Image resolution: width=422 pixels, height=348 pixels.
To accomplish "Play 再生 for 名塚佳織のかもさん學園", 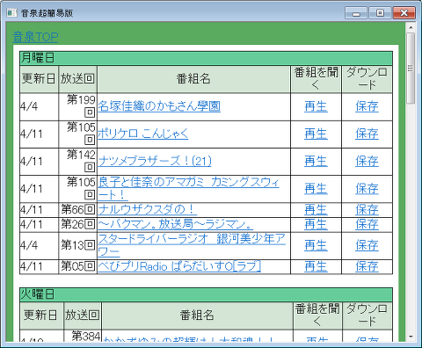I will click(x=316, y=106).
